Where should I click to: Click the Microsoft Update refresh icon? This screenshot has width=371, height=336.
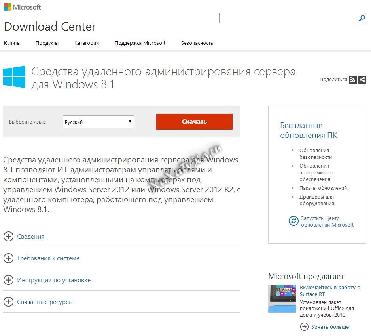[x=293, y=221]
